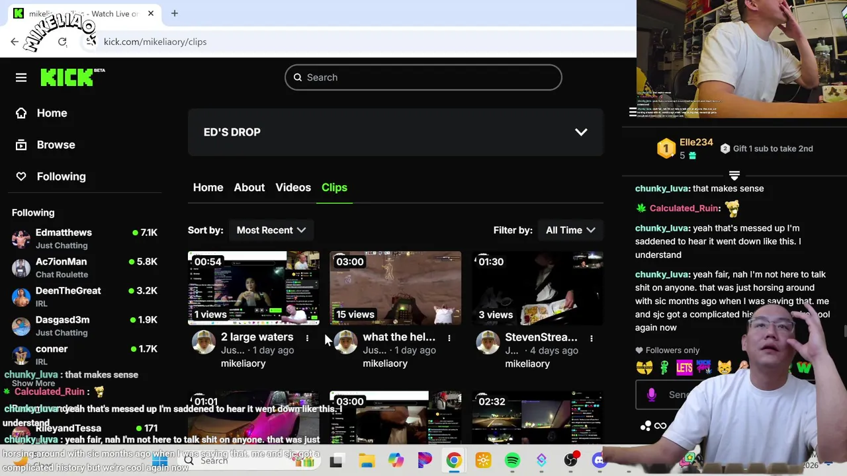
Task: Click the Following heart icon in sidebar
Action: 21,177
